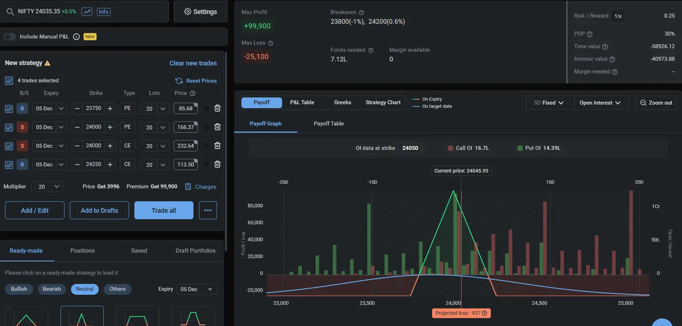Delete the 24250 CE trade row
Image resolution: width=682 pixels, height=326 pixels.
click(x=217, y=164)
